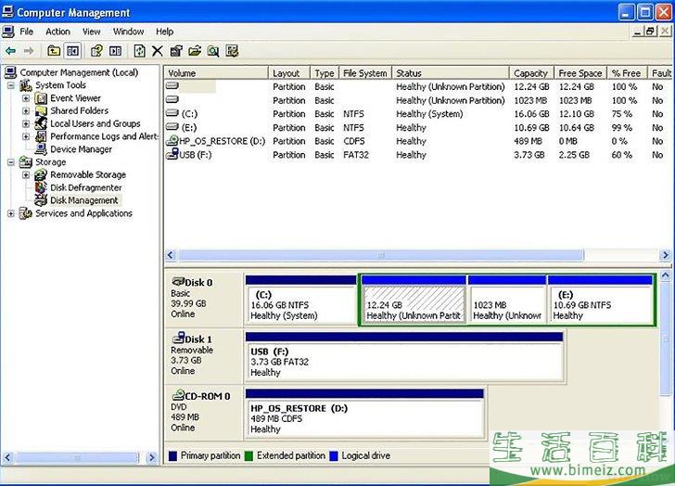
Task: Open the Help menu
Action: tap(164, 32)
